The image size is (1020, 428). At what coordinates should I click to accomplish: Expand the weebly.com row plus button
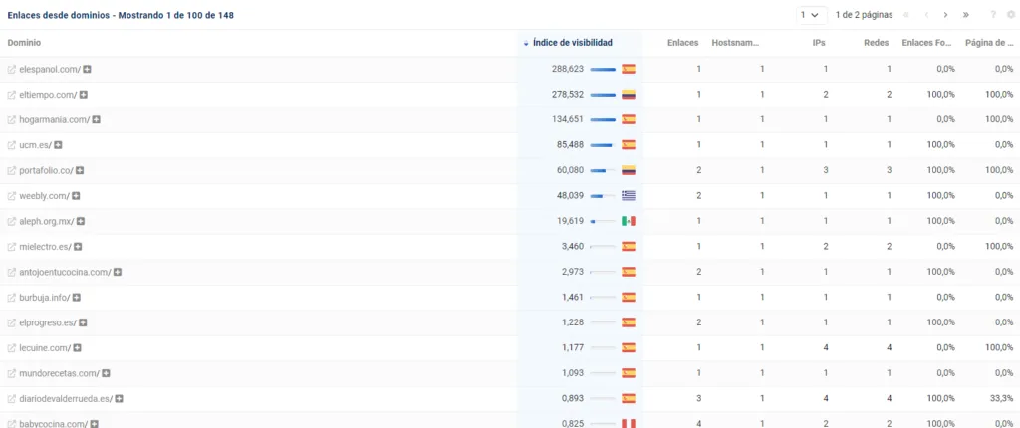pos(76,196)
